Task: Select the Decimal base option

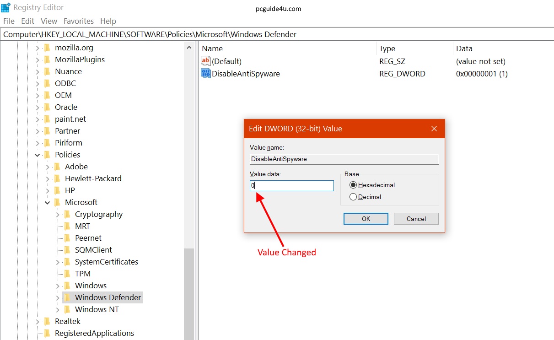Action: point(353,197)
